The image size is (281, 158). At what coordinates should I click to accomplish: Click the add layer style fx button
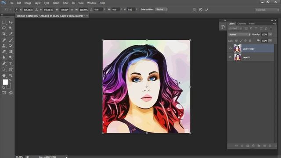coord(242,146)
